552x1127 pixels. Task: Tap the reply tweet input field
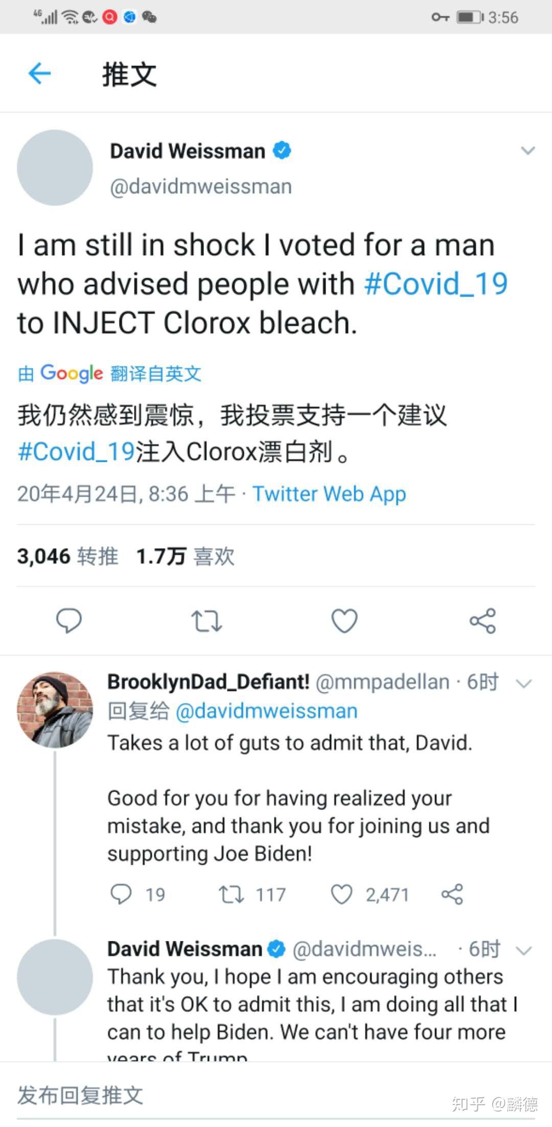point(204,1096)
